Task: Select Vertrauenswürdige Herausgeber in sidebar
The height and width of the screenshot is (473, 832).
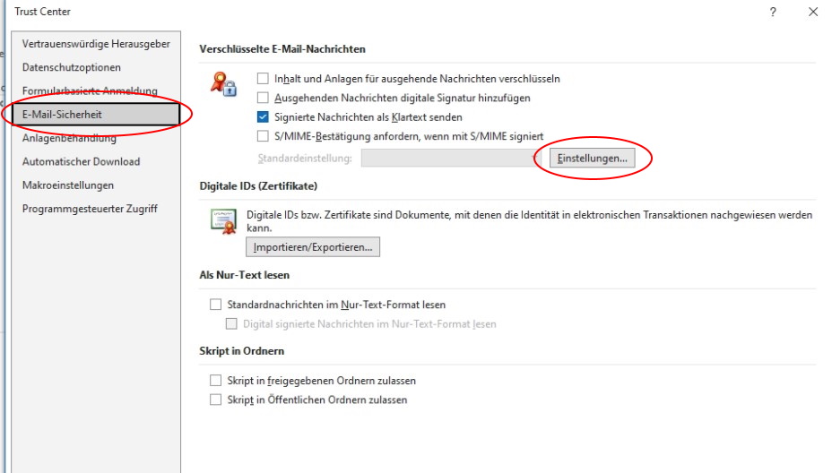Action: (x=96, y=44)
